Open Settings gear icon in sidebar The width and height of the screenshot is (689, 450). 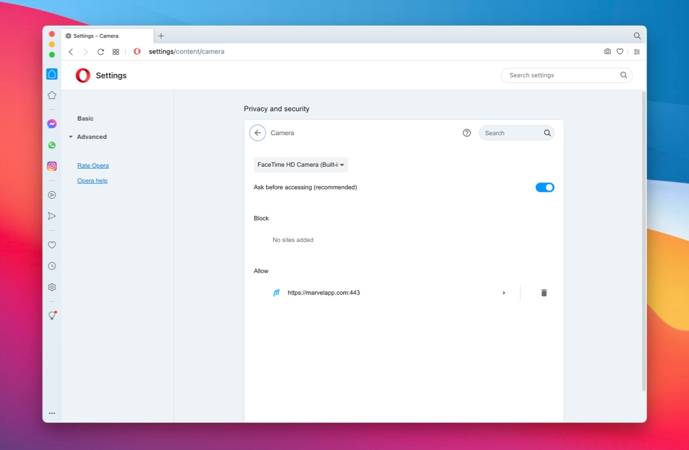coord(52,287)
